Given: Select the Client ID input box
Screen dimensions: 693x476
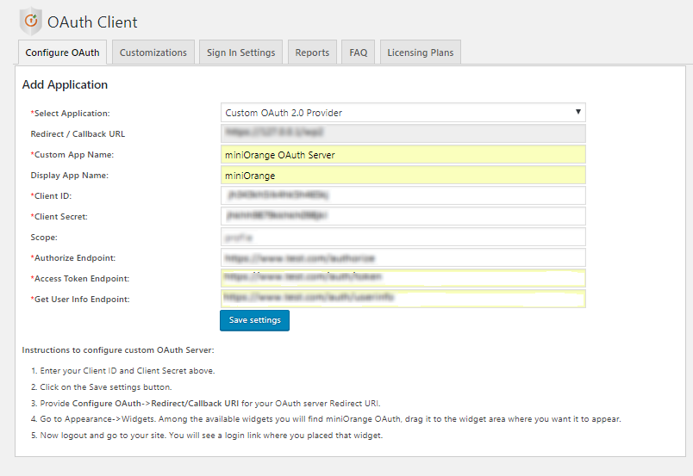Looking at the screenshot, I should pos(403,195).
